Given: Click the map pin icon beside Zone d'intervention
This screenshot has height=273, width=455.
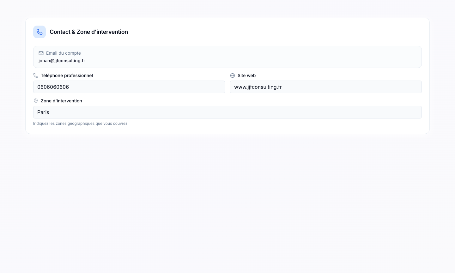Looking at the screenshot, I should (36, 101).
